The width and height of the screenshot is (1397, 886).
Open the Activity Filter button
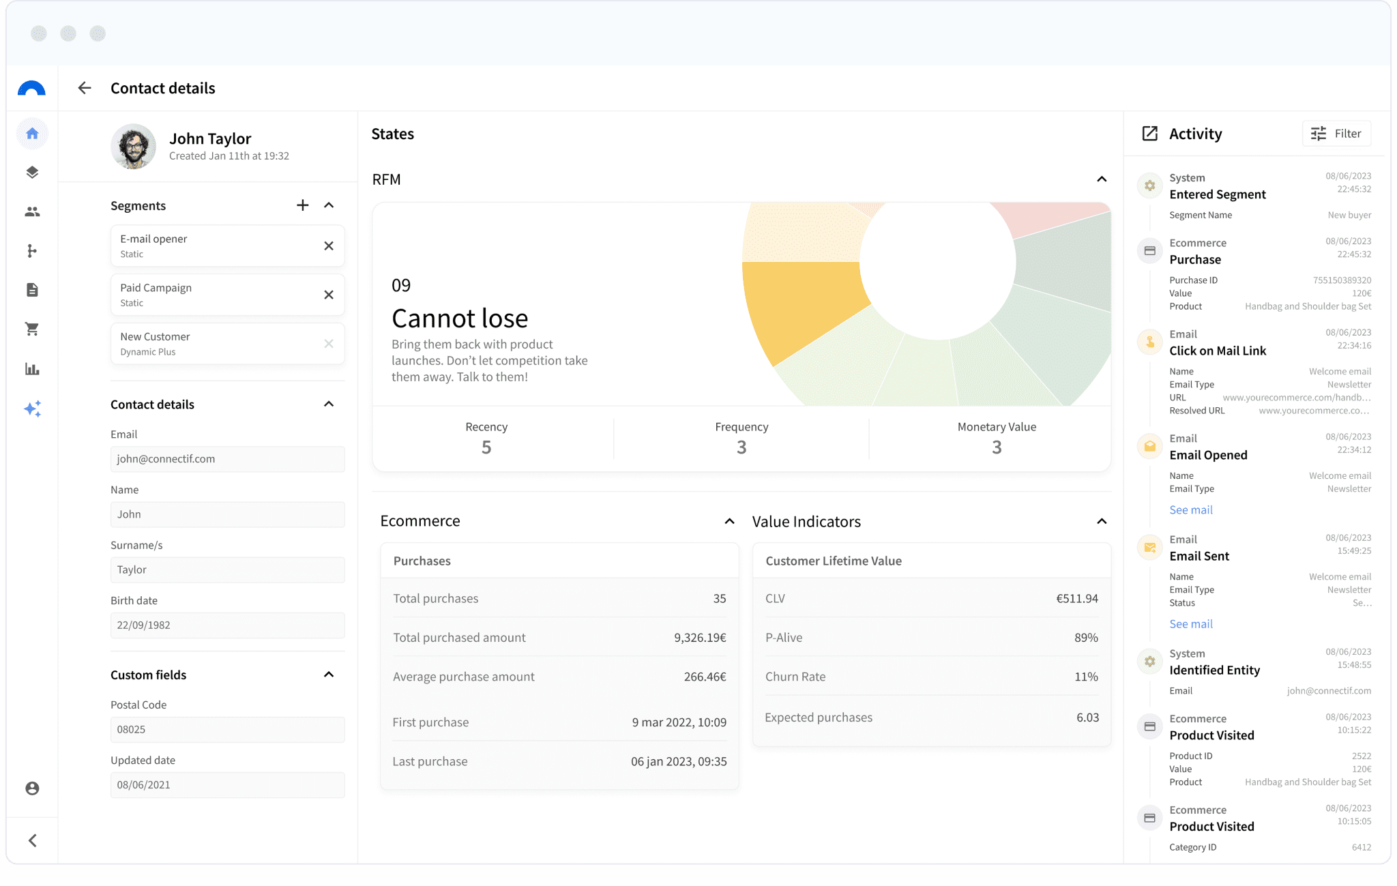click(x=1336, y=134)
